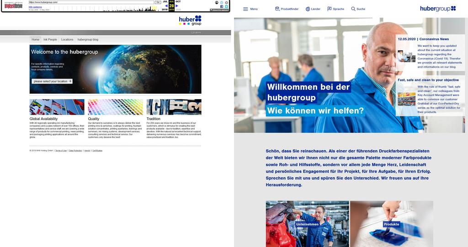Go to previous capture with left arrow
Viewport: 468px width, 247px height.
(166, 5)
